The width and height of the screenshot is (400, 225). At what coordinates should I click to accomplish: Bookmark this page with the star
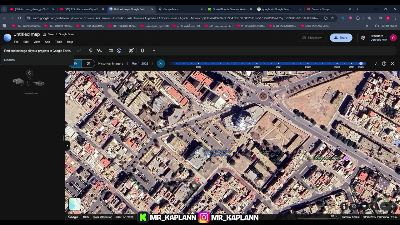click(x=332, y=18)
